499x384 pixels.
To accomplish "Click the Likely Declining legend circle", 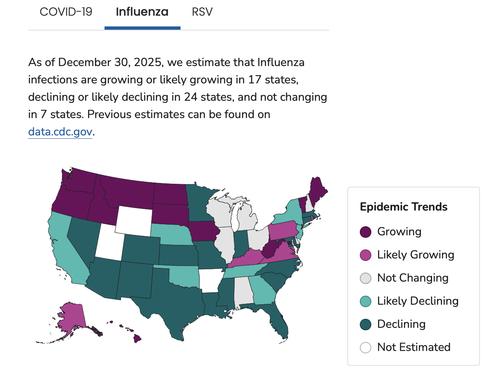I will click(x=366, y=301).
